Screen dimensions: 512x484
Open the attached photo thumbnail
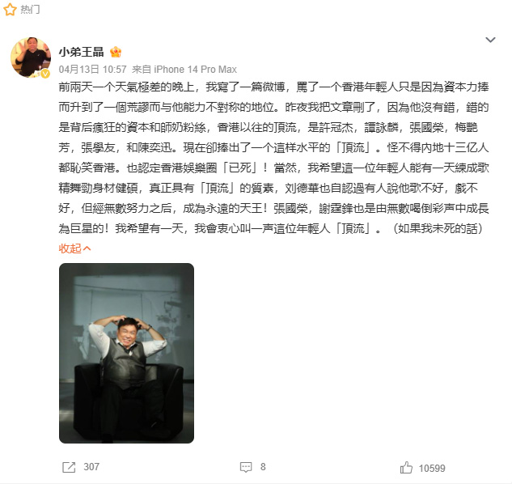coord(126,353)
